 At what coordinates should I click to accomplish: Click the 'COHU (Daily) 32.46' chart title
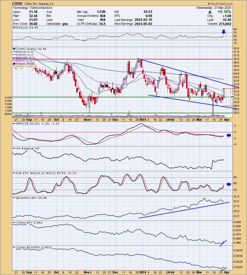click(x=31, y=49)
